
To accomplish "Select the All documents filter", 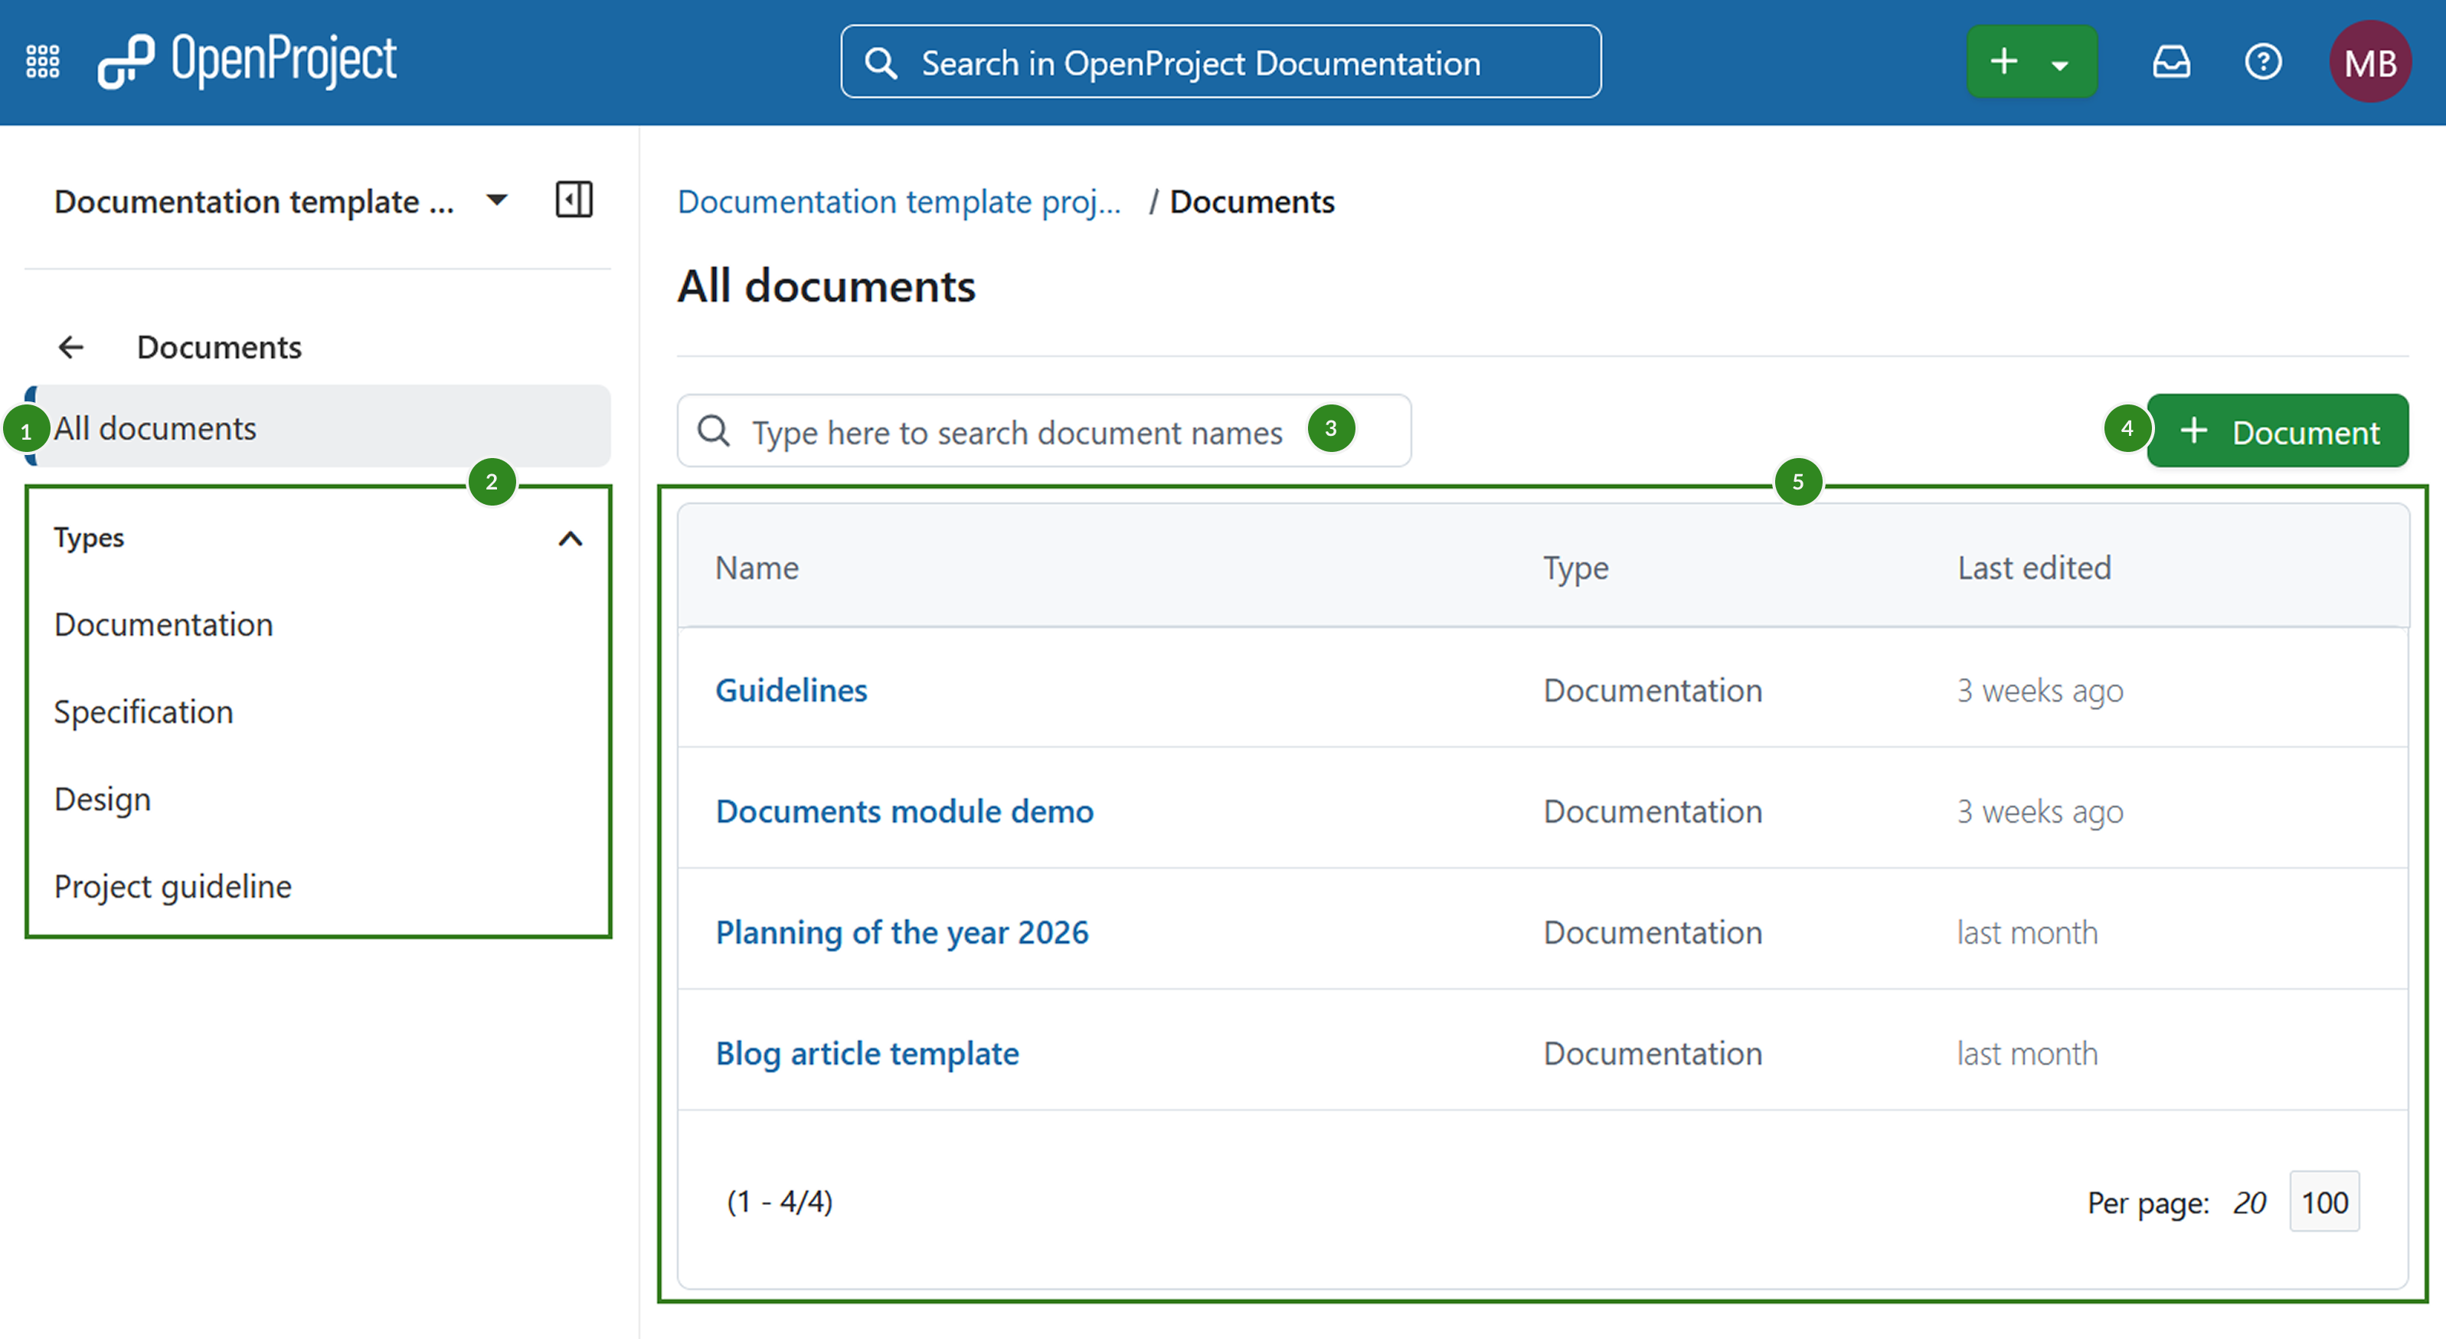I will pyautogui.click(x=155, y=427).
